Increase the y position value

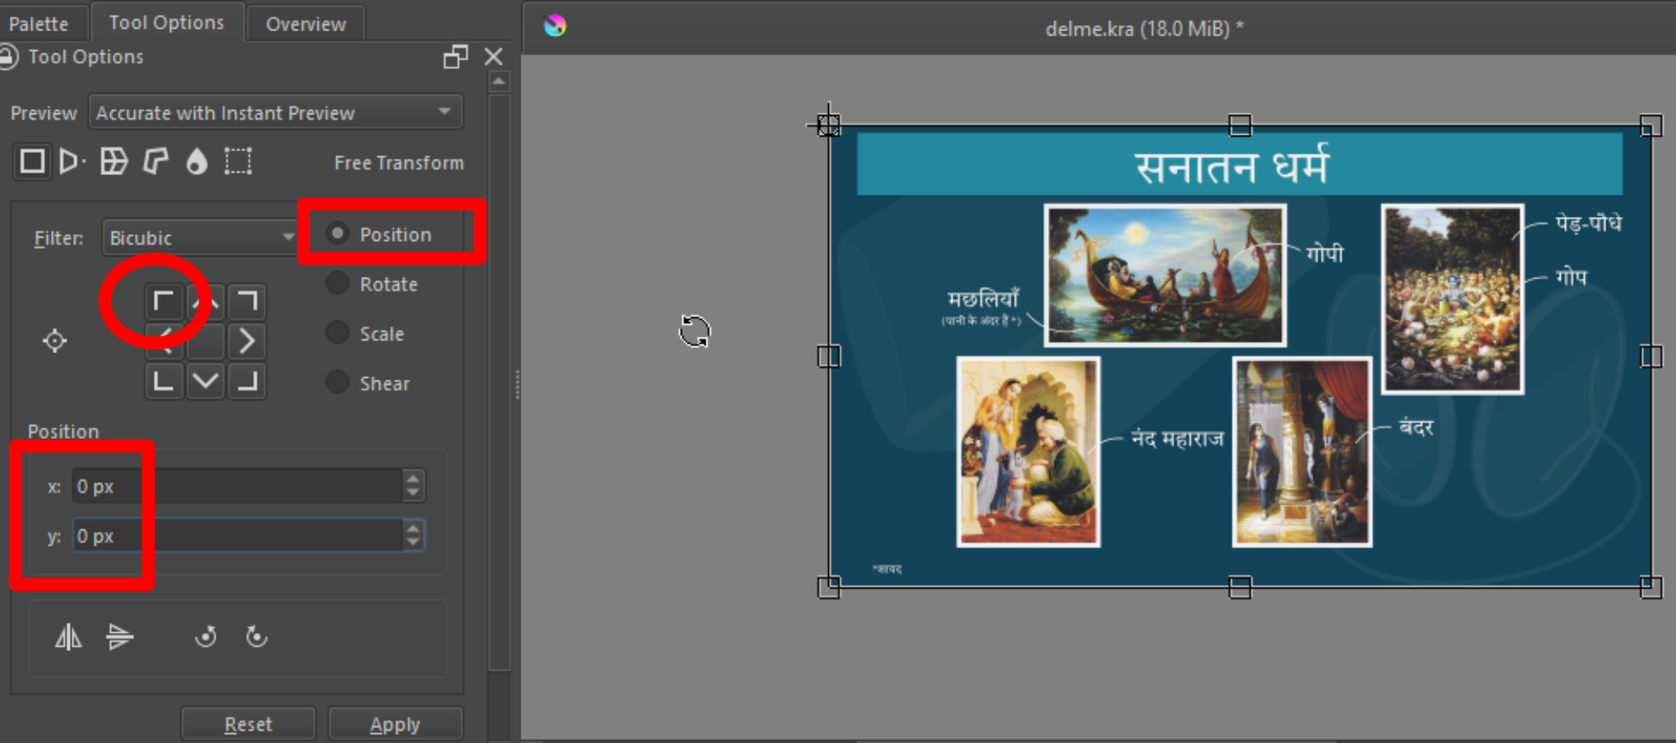click(413, 527)
